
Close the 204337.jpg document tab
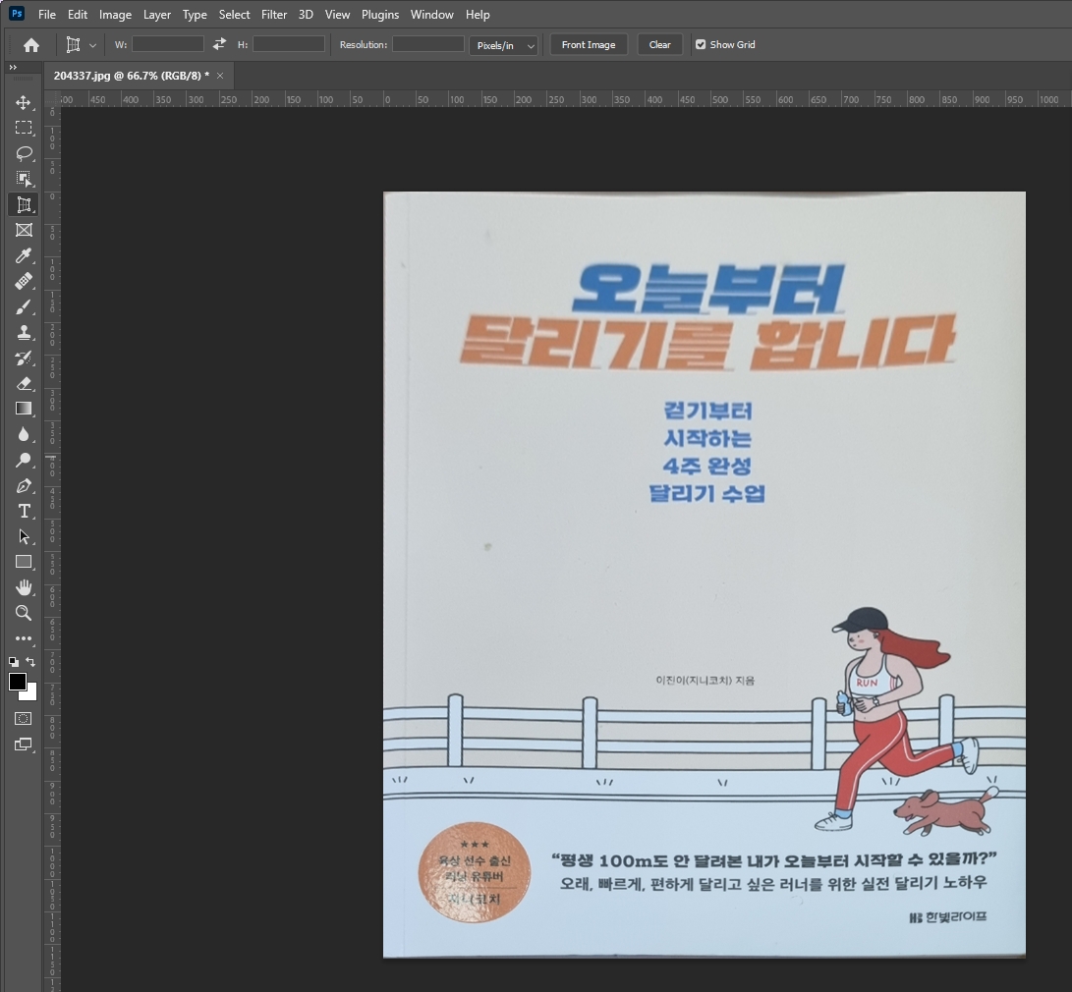click(x=220, y=76)
